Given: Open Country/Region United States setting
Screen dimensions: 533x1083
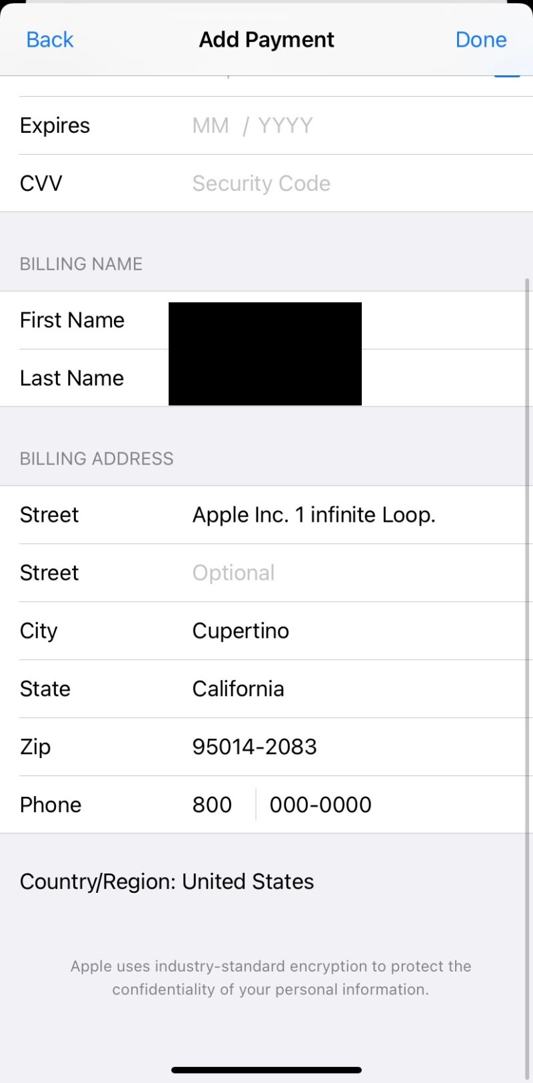Looking at the screenshot, I should tap(167, 882).
